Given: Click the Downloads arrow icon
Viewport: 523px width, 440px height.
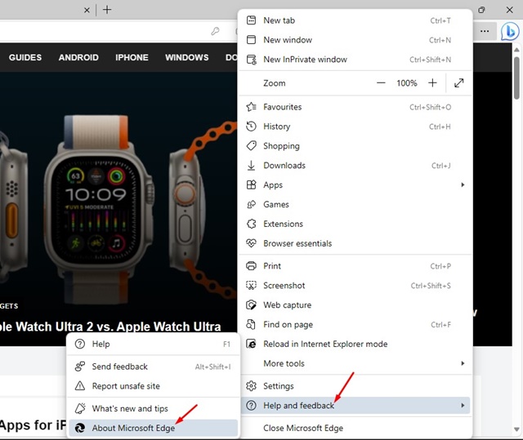Looking at the screenshot, I should click(251, 166).
